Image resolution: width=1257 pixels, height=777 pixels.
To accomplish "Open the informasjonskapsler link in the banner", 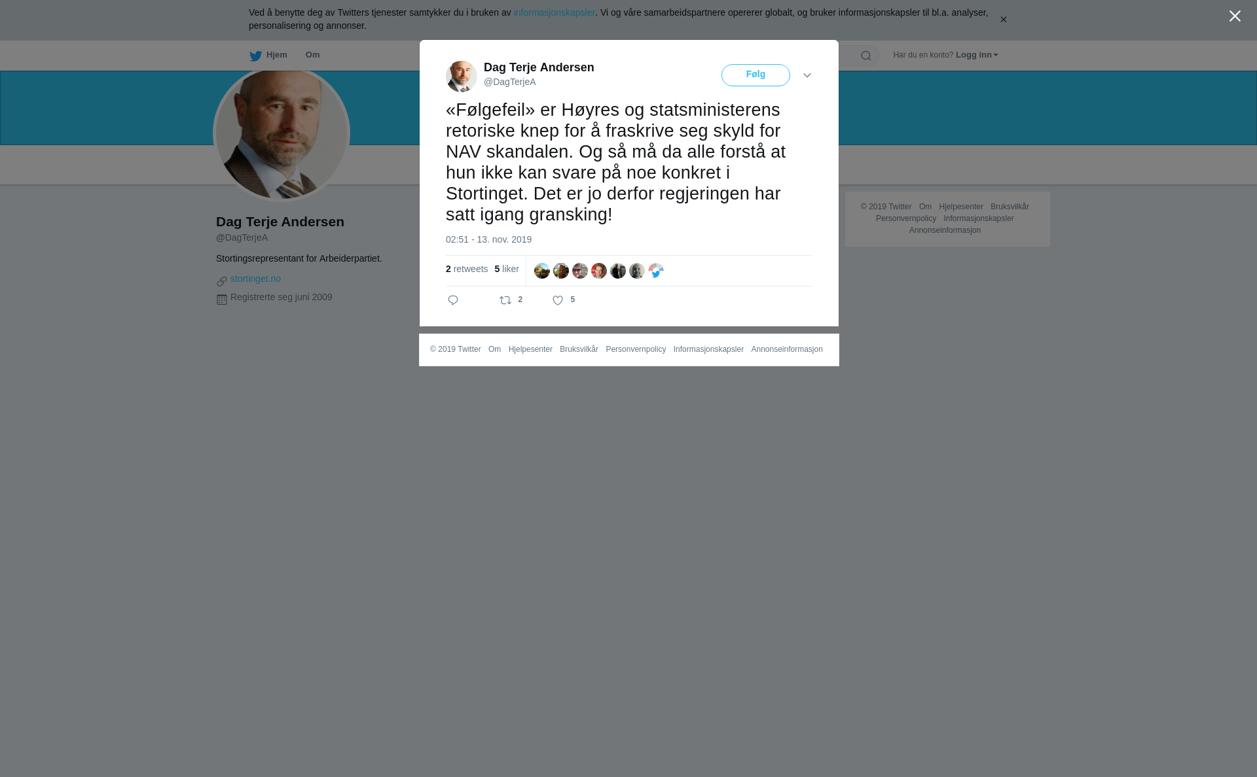I will tap(554, 12).
